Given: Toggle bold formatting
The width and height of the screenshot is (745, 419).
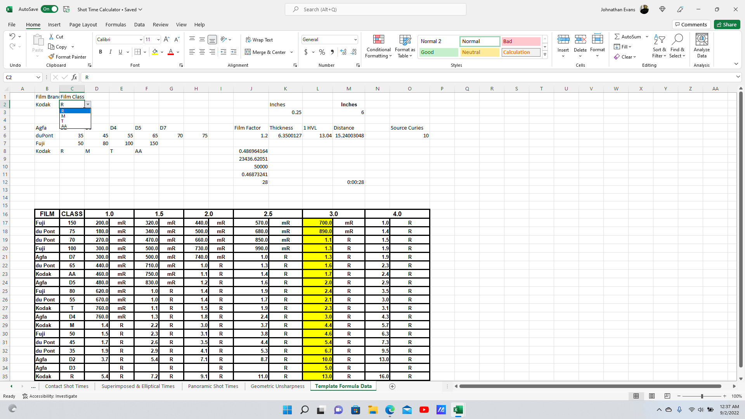Looking at the screenshot, I should (x=100, y=52).
